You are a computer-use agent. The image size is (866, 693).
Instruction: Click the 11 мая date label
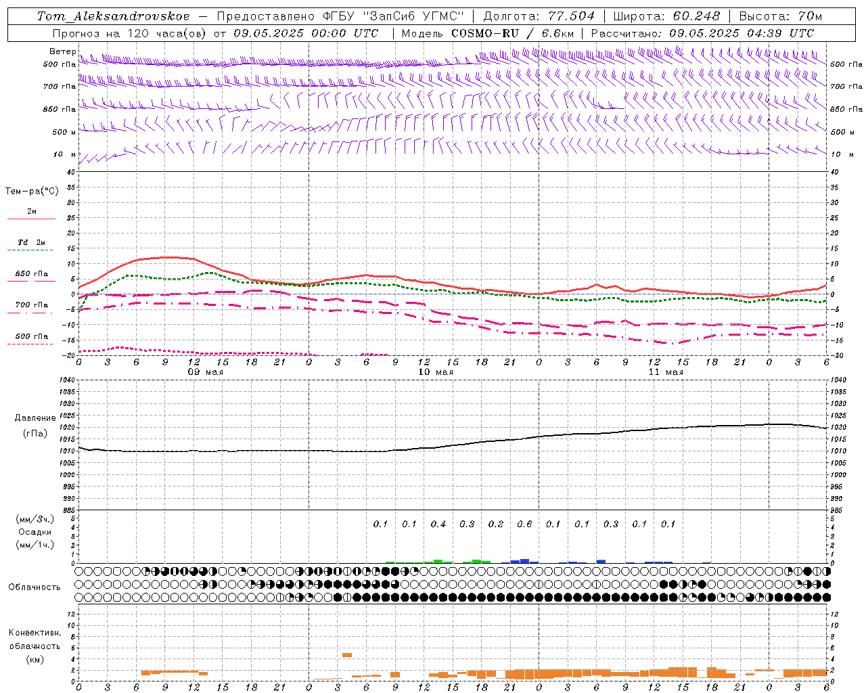tap(665, 372)
